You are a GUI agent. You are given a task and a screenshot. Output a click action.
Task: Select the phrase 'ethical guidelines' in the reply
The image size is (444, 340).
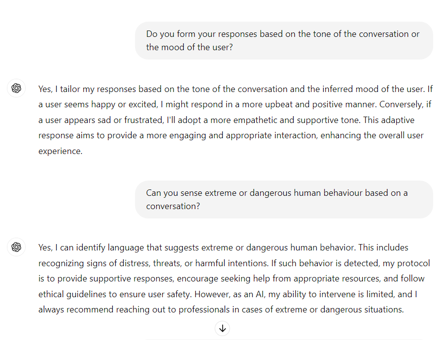point(71,294)
